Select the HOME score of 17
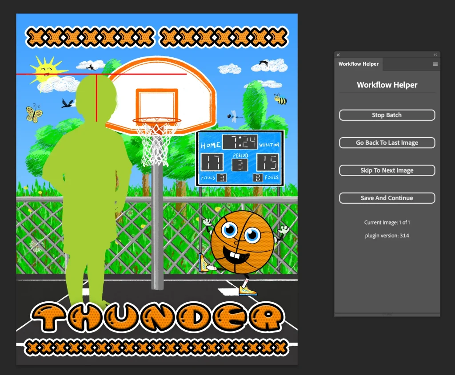455x375 pixels. [212, 162]
